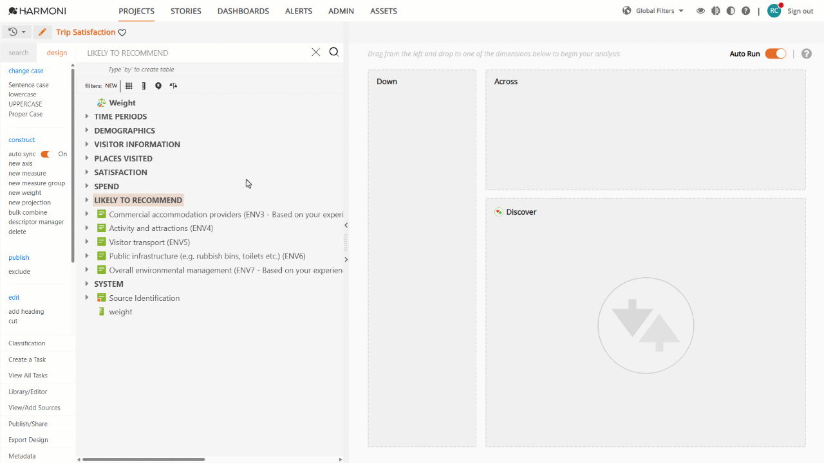Click the lowercase weight ruler icon
824x463 pixels.
click(101, 312)
